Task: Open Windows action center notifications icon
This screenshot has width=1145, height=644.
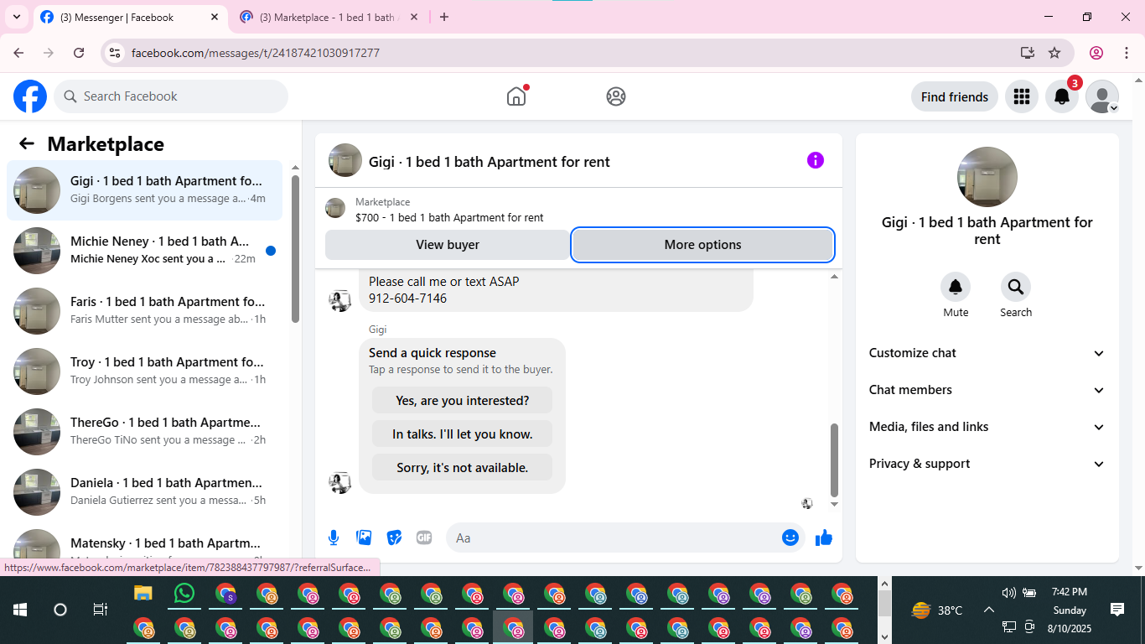Action: (x=1117, y=610)
